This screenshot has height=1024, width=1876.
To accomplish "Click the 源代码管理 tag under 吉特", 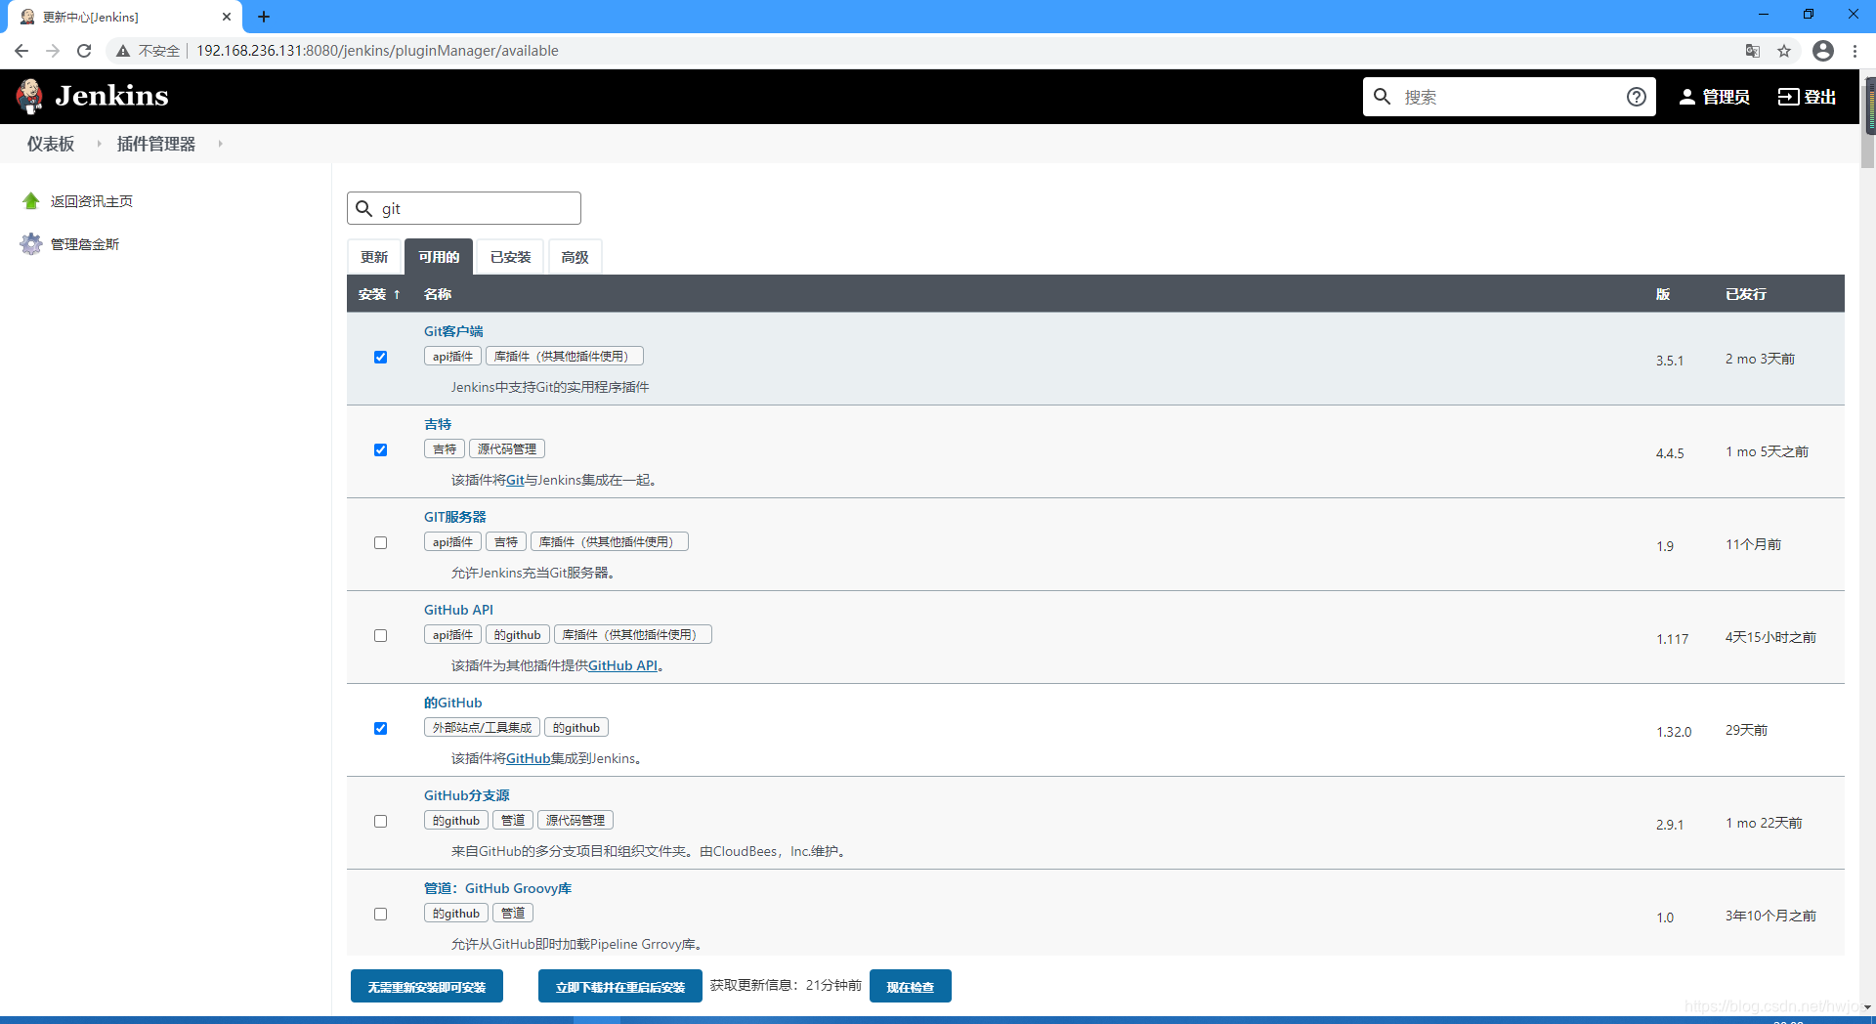I will (507, 449).
